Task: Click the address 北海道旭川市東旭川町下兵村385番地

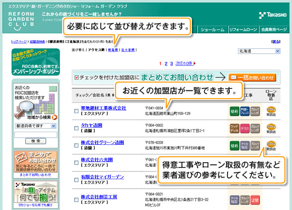Action: pyautogui.click(x=175, y=148)
